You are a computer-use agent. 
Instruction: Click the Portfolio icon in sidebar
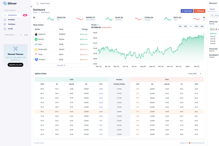tap(5, 20)
